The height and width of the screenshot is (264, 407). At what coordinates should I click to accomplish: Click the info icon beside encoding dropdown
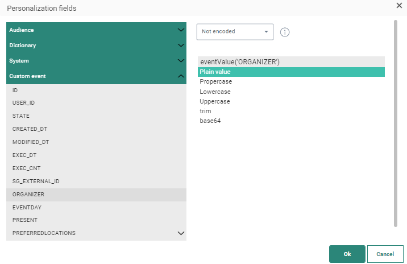coord(285,32)
